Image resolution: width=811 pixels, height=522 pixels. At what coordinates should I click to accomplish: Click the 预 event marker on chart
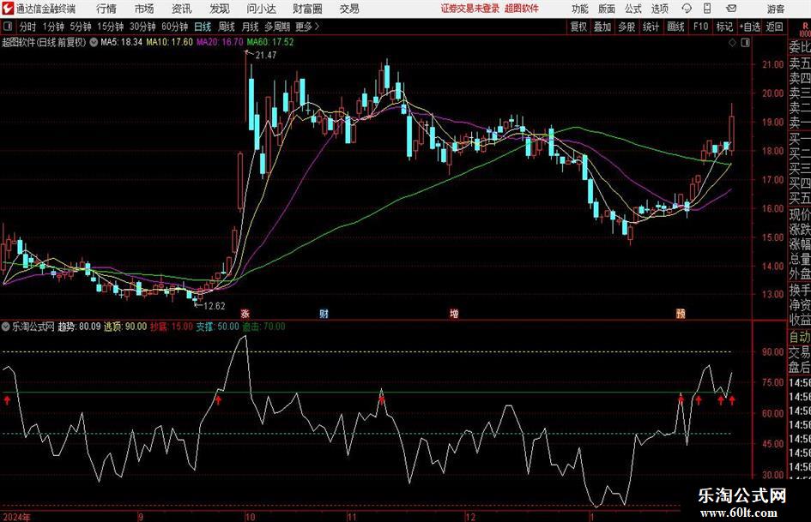point(681,314)
